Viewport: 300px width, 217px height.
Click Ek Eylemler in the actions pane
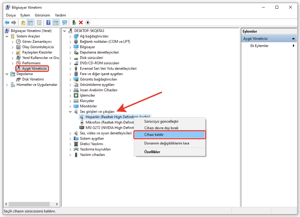(x=259, y=46)
